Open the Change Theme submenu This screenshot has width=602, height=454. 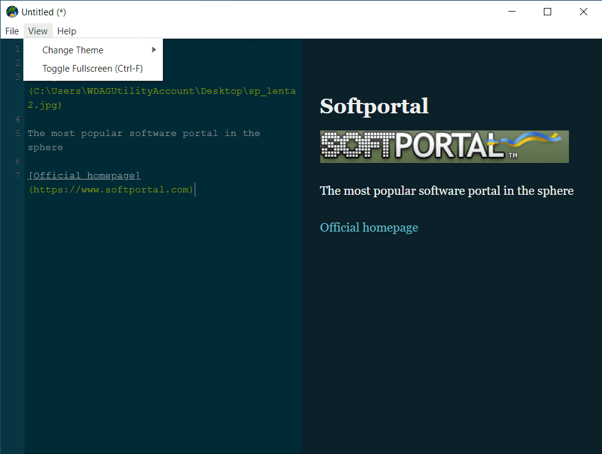click(x=93, y=50)
